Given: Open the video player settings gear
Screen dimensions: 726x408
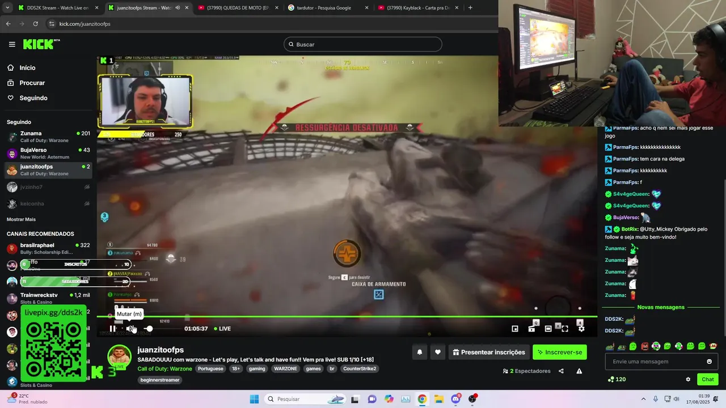Looking at the screenshot, I should pos(581,329).
